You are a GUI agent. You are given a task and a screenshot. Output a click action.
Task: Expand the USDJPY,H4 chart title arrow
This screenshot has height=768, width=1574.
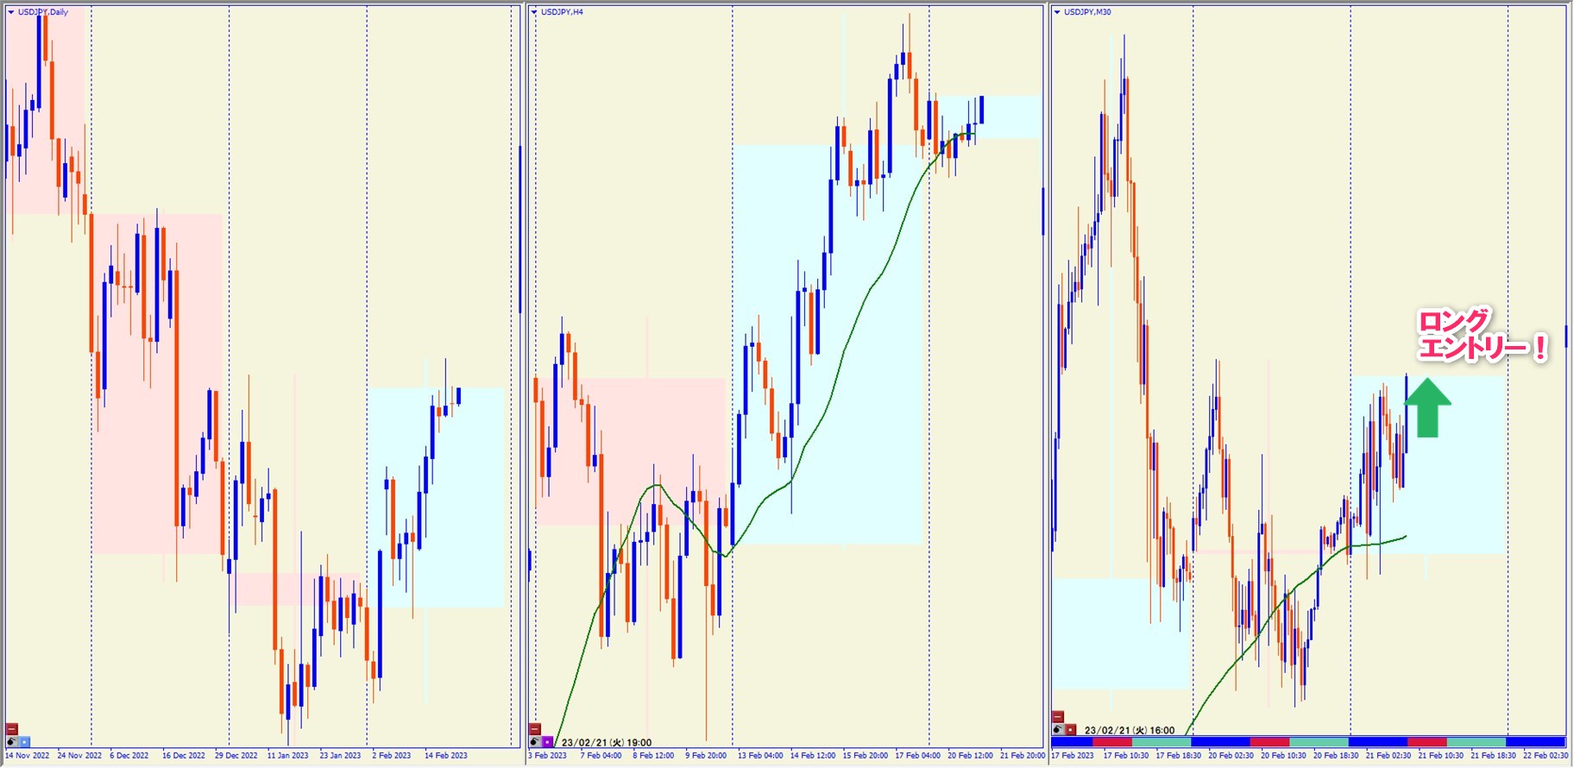[535, 12]
